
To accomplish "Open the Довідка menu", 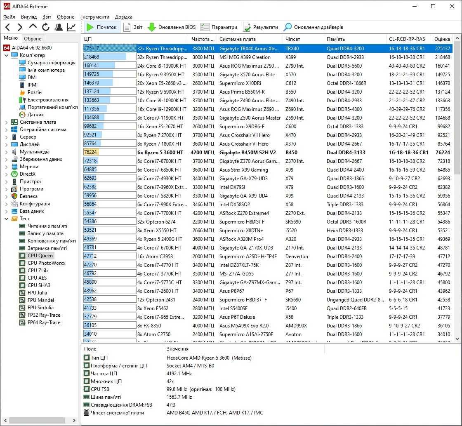I will (x=124, y=17).
